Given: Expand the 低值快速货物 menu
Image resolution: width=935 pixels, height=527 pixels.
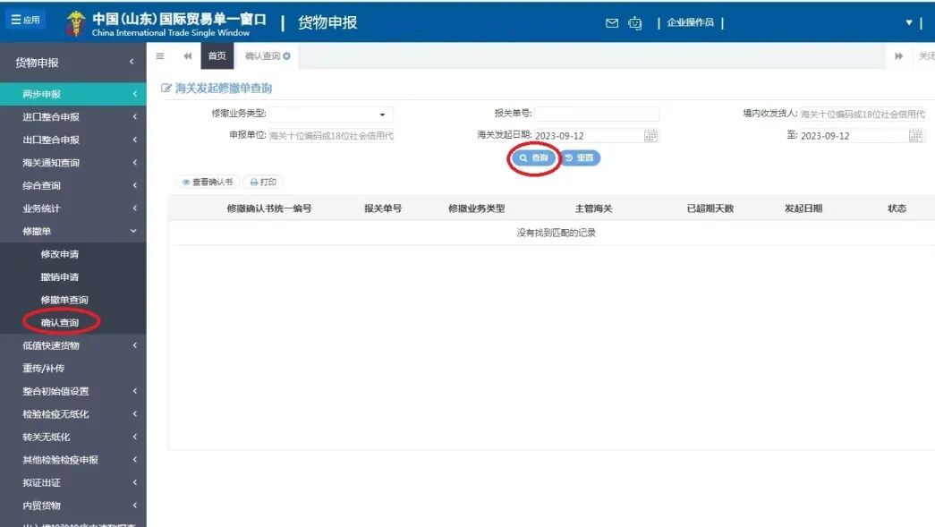Looking at the screenshot, I should point(72,345).
